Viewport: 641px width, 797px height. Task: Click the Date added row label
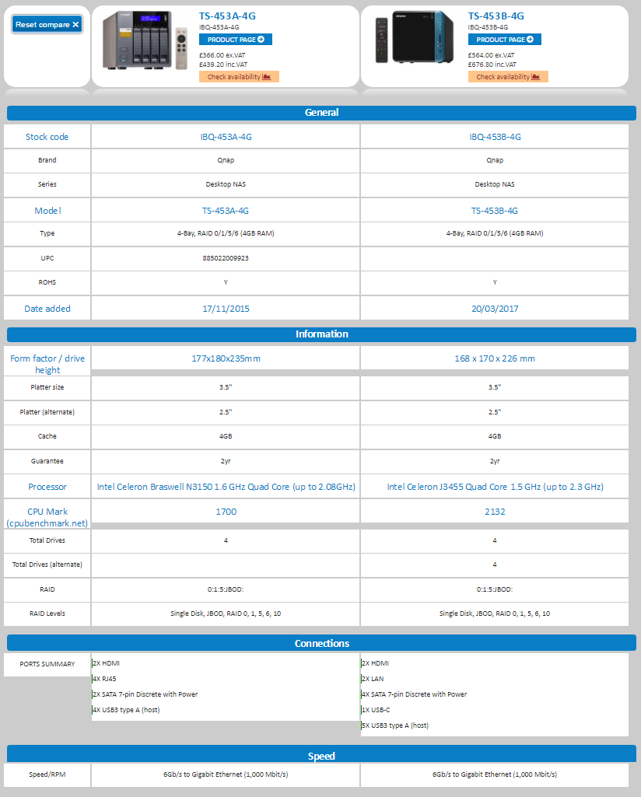(x=47, y=309)
